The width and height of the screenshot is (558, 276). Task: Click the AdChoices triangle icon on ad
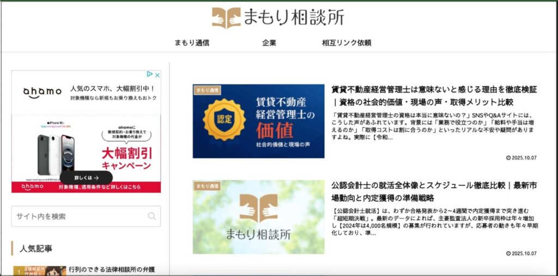point(150,75)
